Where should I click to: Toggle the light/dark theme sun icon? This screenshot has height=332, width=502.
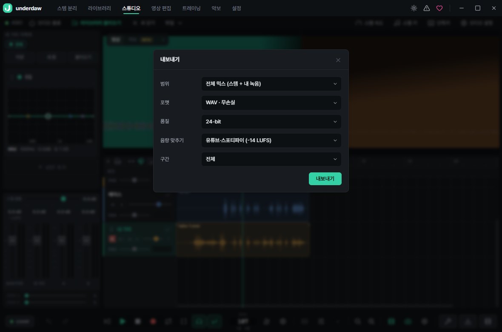coord(414,9)
